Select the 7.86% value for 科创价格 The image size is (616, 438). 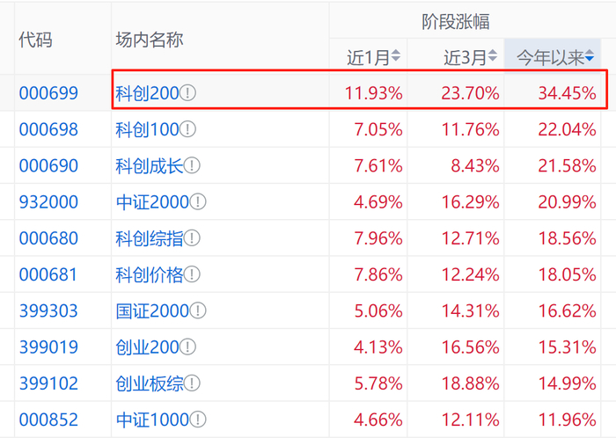coord(378,274)
